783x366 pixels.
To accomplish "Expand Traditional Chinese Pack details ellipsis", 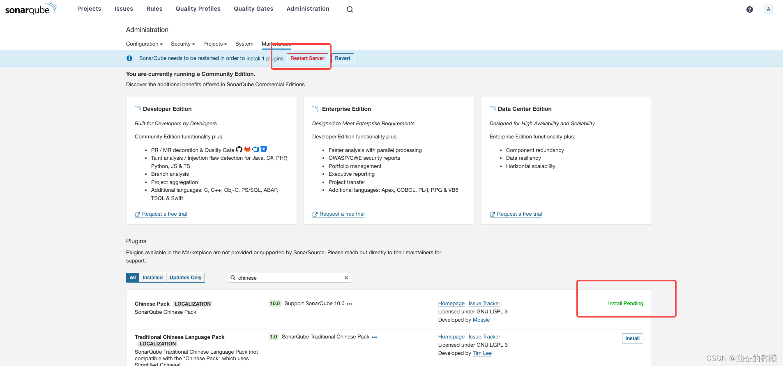I will (374, 337).
